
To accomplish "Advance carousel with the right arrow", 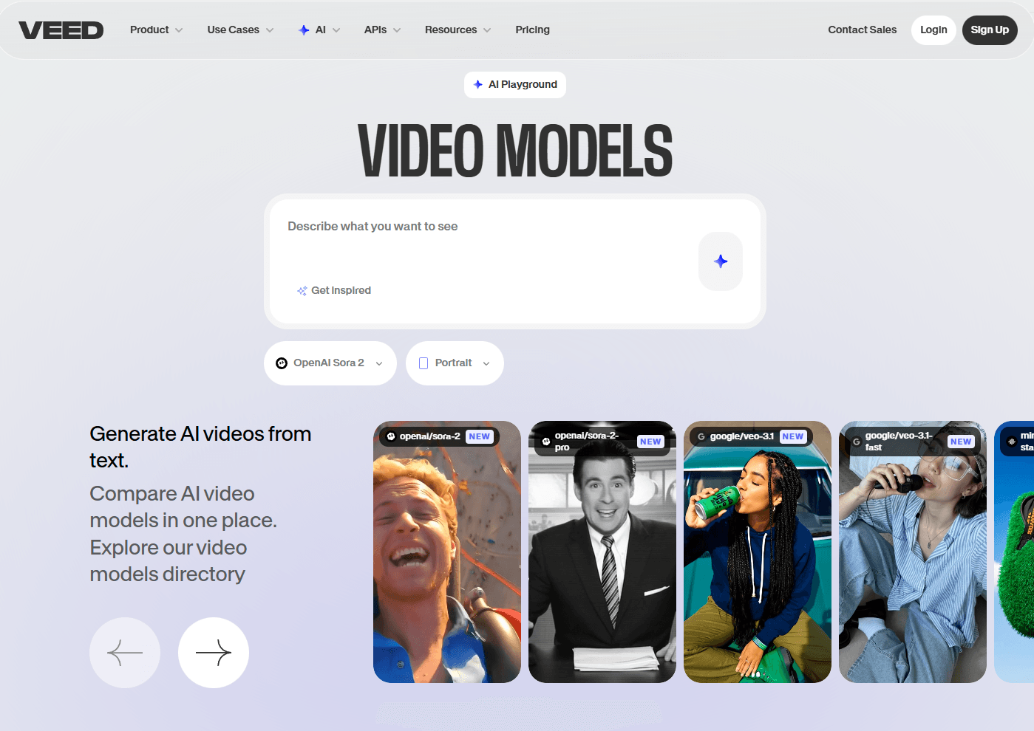I will [214, 653].
